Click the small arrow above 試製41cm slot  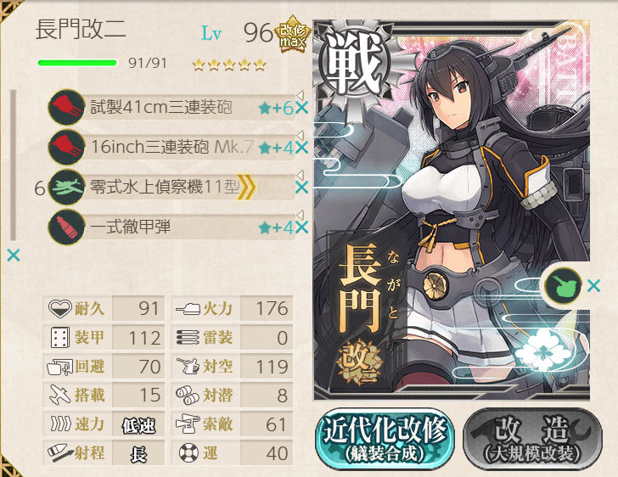301,95
